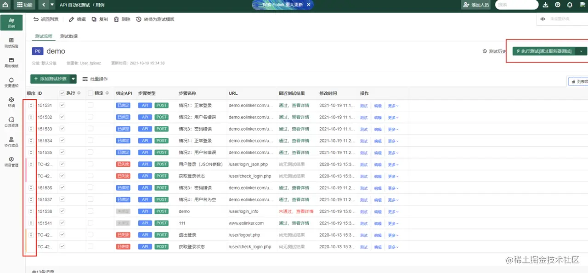The height and width of the screenshot is (273, 588).
Task: Expand 更多 menu for 退出登录 row
Action: click(393, 235)
